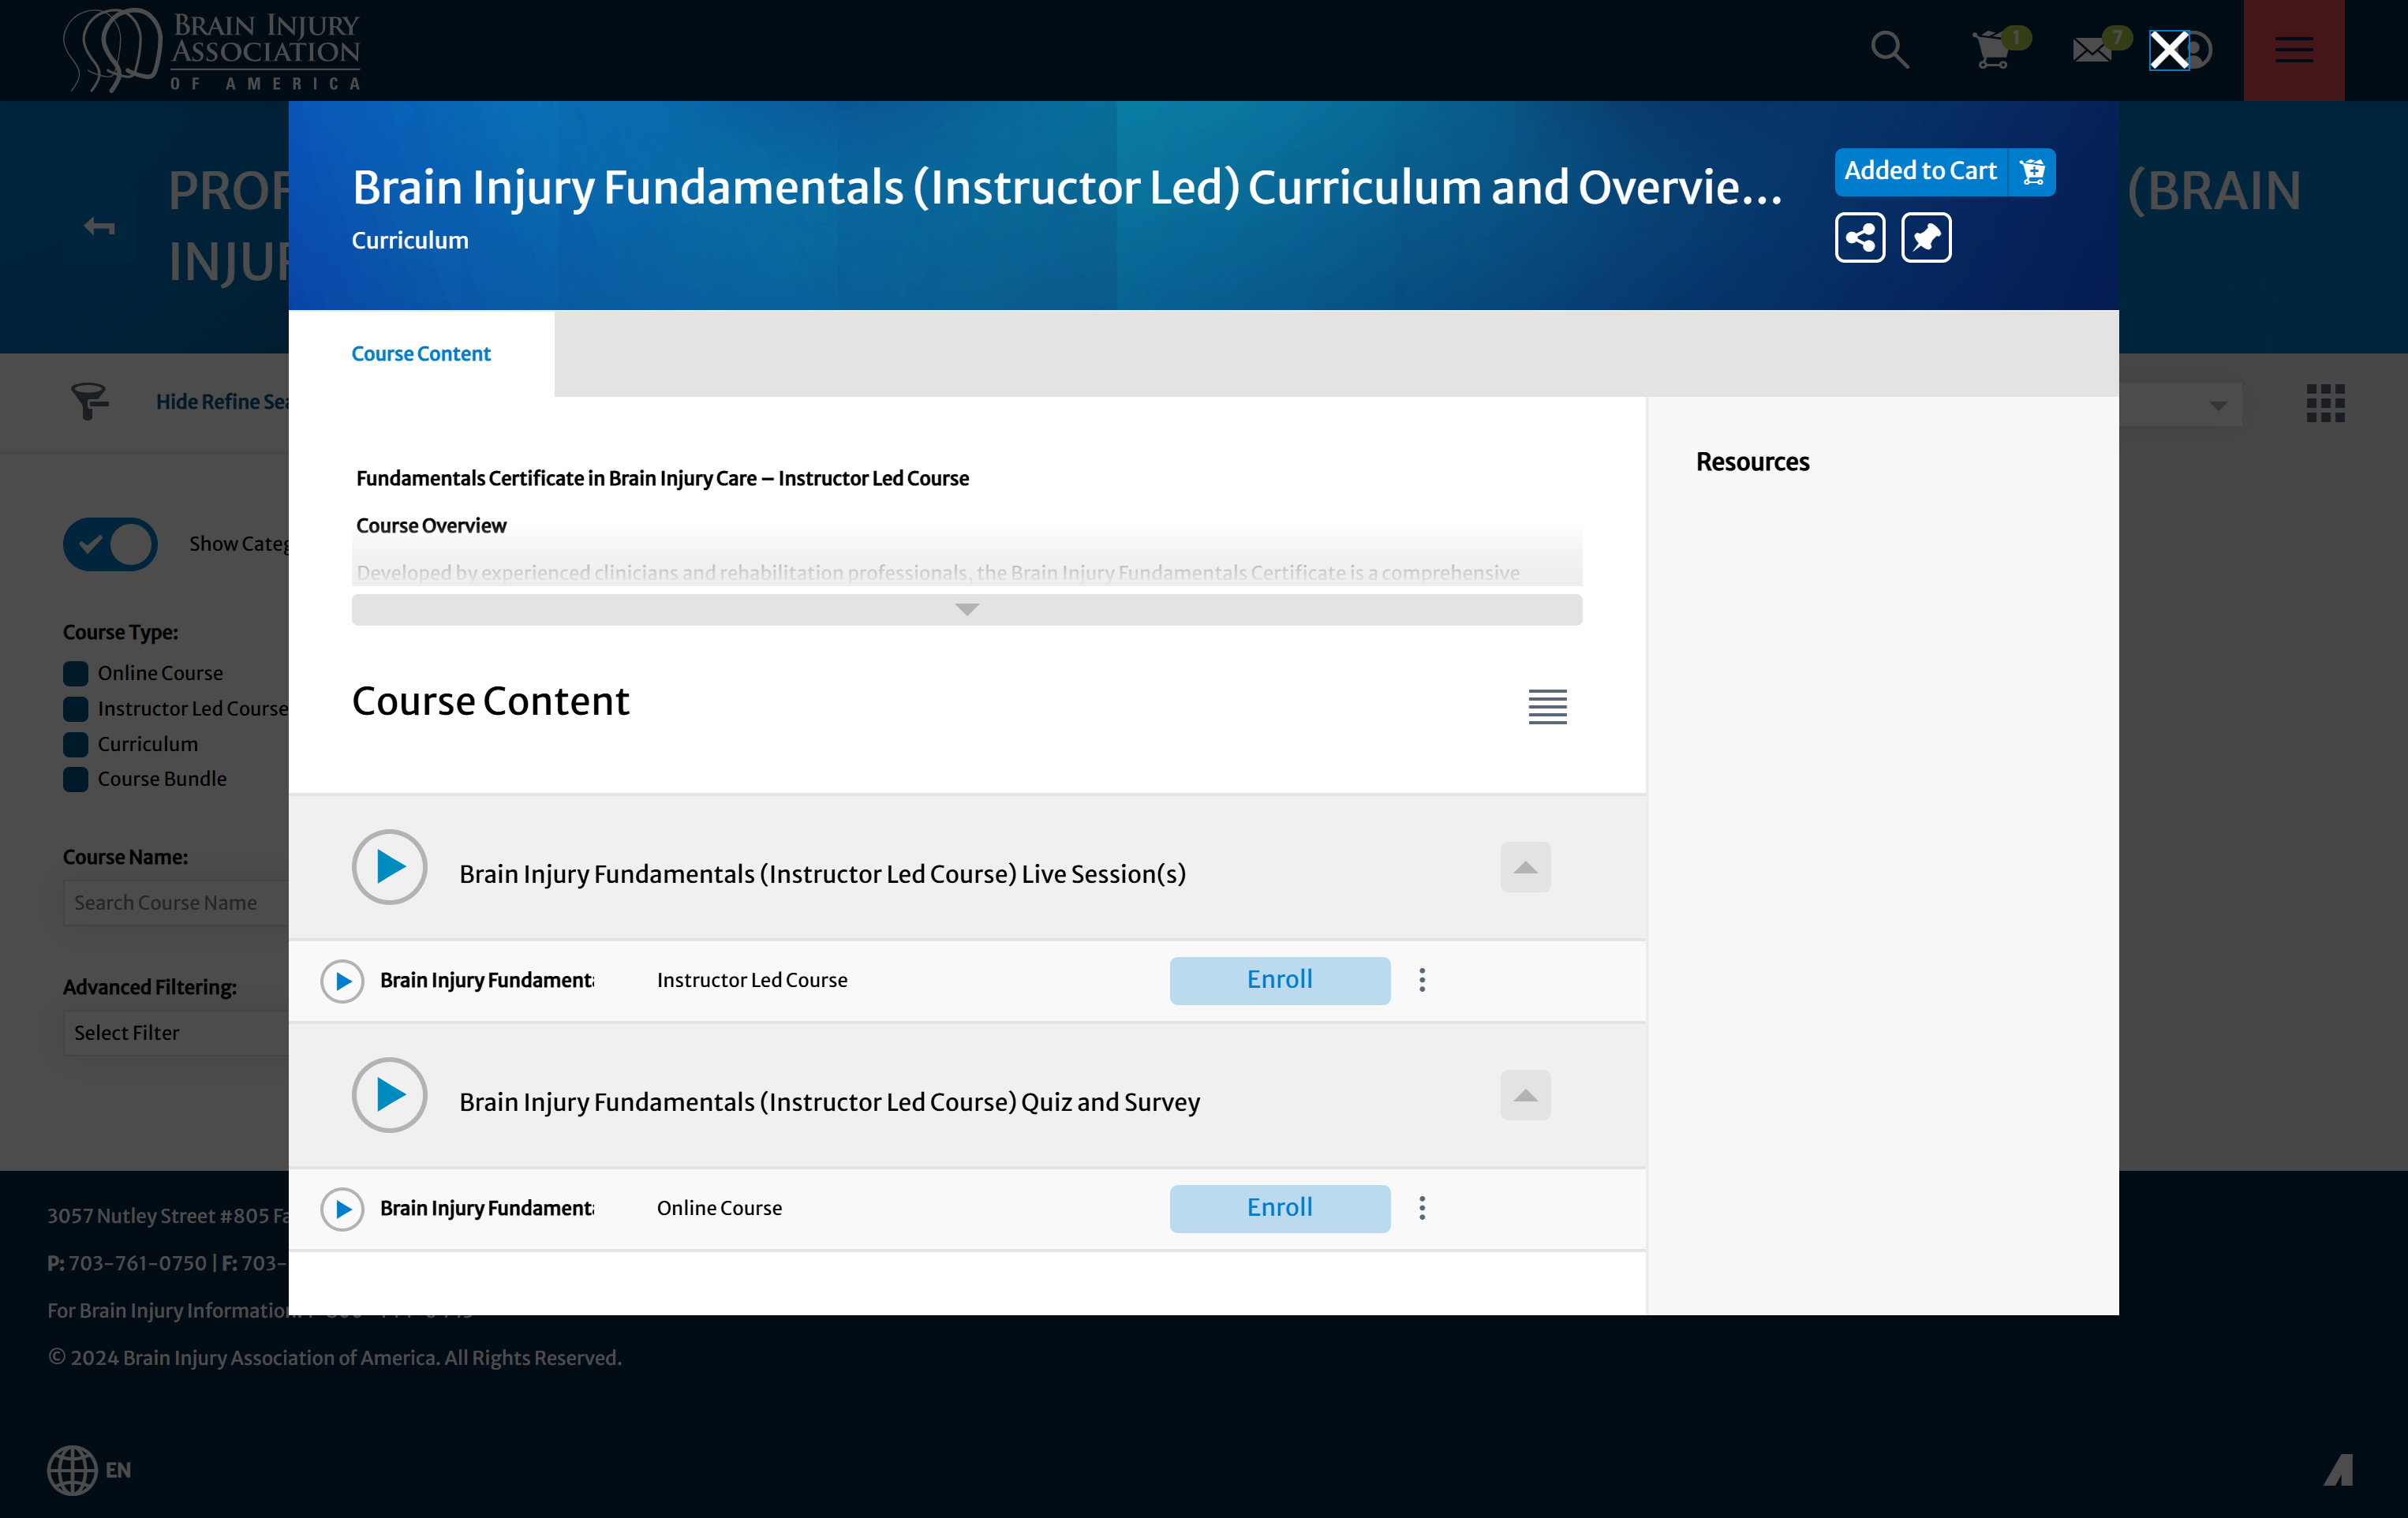The height and width of the screenshot is (1518, 2408).
Task: Toggle the Show Categories switch
Action: tap(110, 544)
